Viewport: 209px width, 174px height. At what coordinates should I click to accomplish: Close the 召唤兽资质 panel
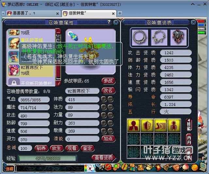point(193,22)
